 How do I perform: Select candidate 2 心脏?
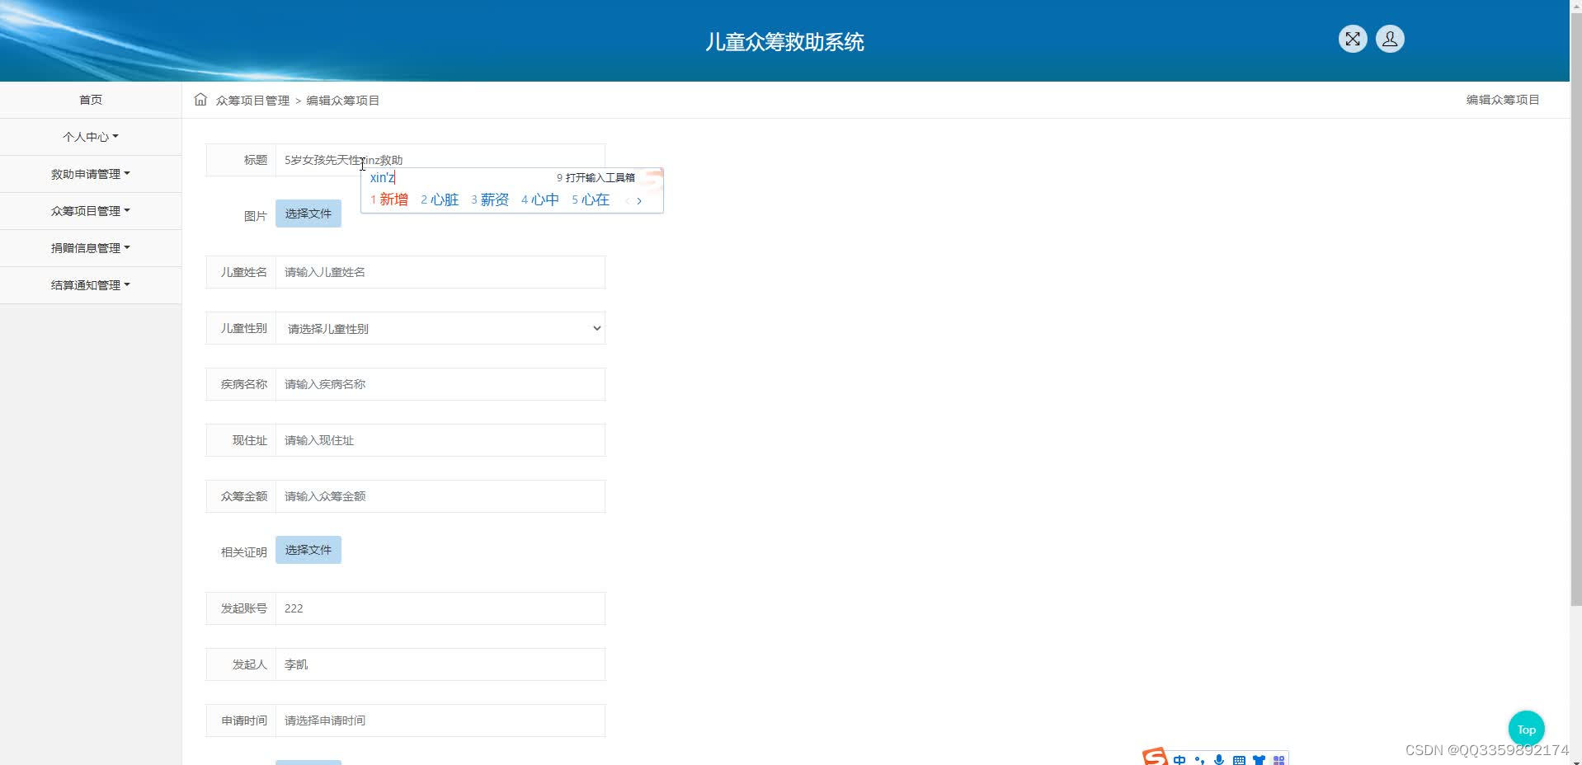(440, 199)
